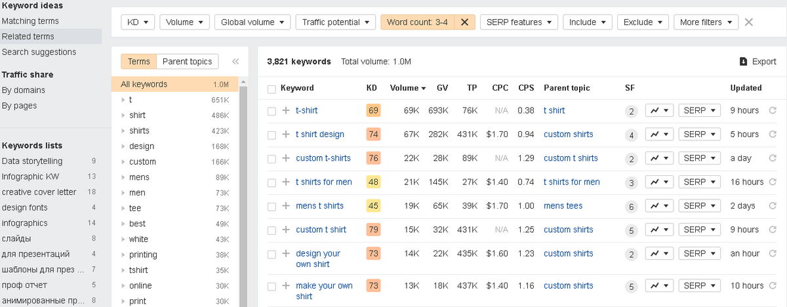The image size is (787, 307).
Task: Click plus icon beside 'mens t shirts'
Action: click(x=286, y=206)
